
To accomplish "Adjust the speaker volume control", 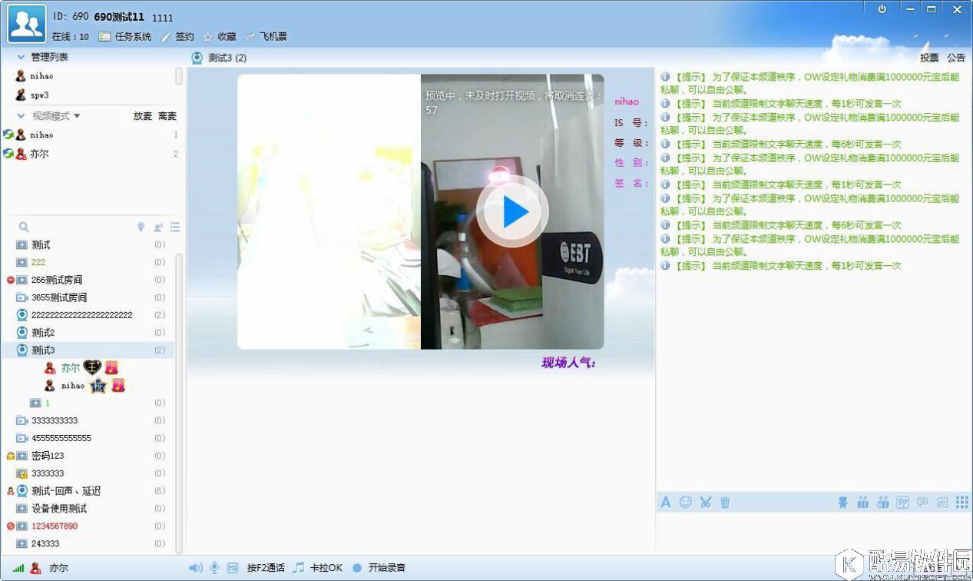I will 195,567.
